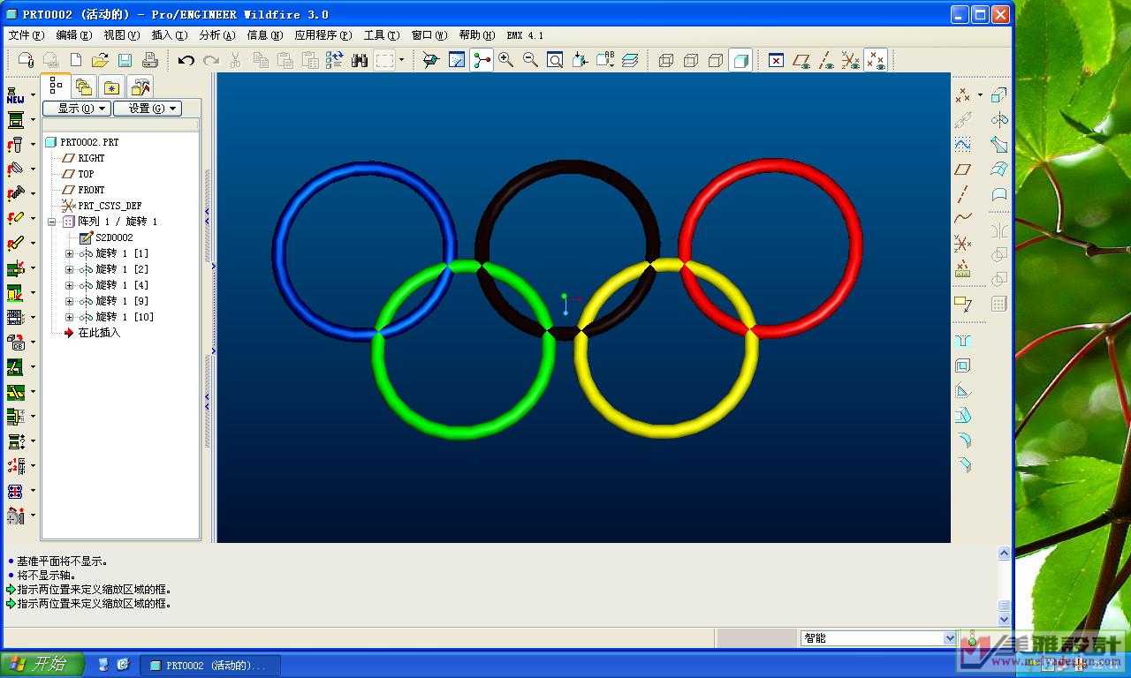
Task: Click PRT0002 taskbar button
Action: point(209,666)
